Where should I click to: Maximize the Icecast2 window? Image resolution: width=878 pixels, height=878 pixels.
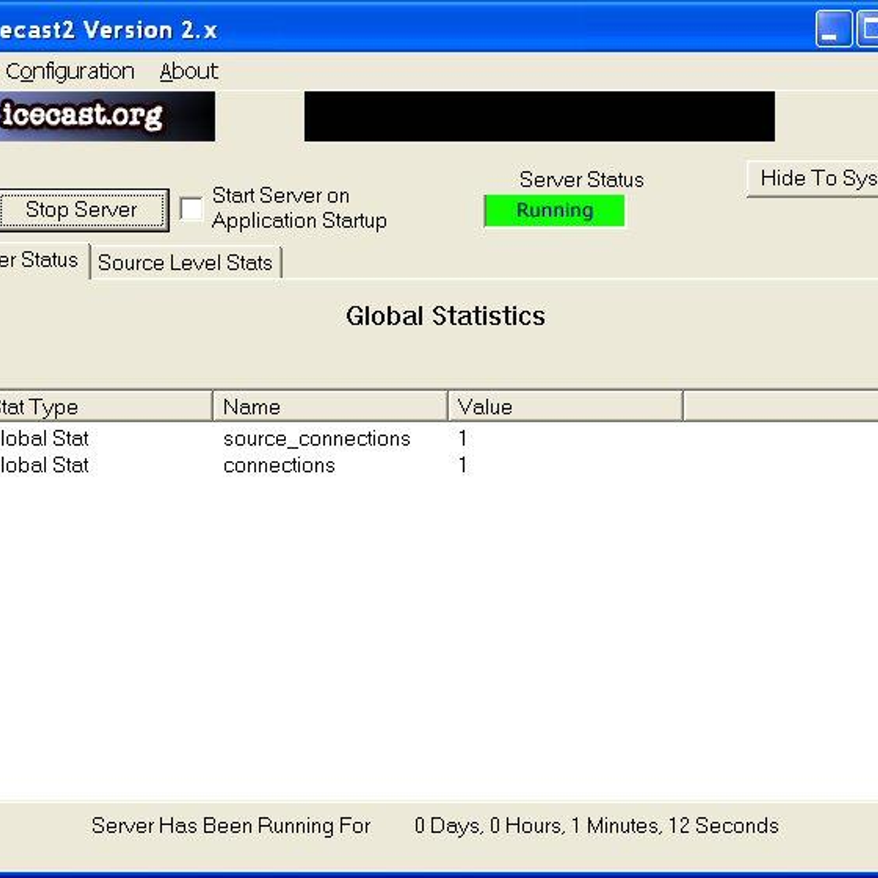(868, 29)
